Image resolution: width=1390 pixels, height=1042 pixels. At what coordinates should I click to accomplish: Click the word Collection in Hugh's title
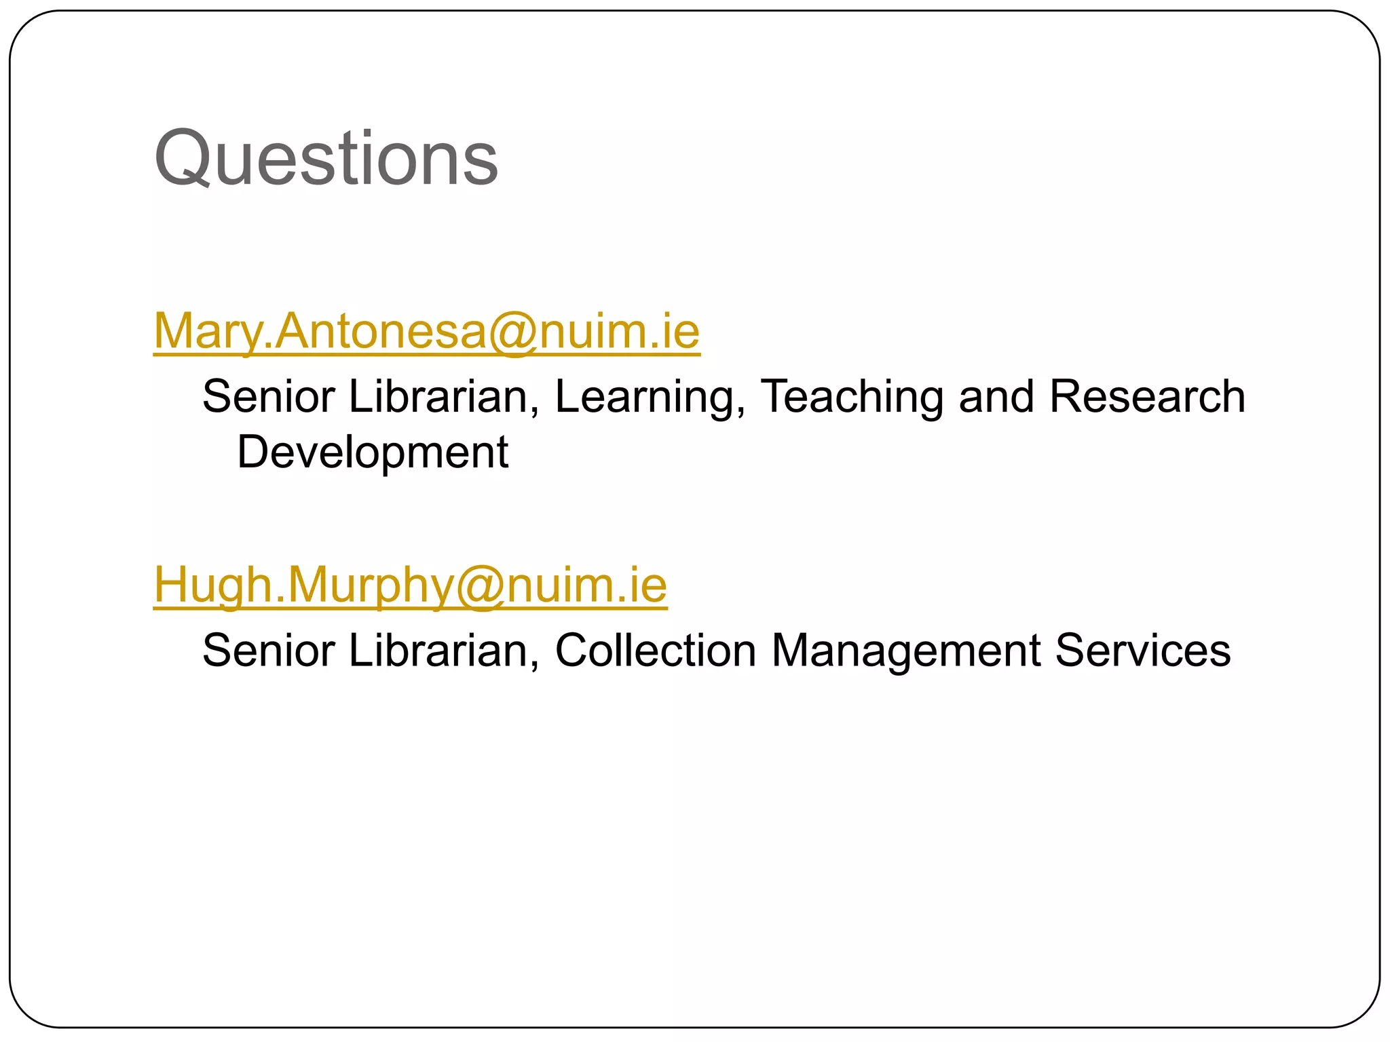[656, 650]
